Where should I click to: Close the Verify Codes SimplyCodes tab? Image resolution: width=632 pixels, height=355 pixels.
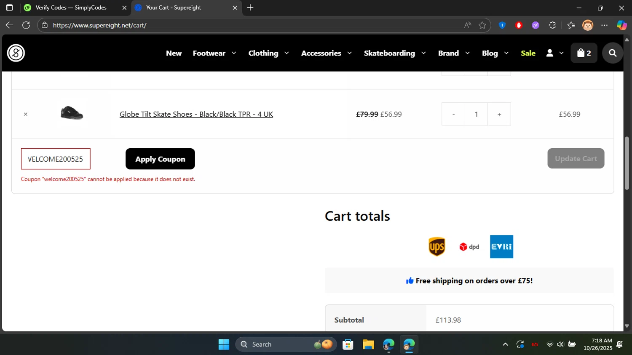coord(124,8)
